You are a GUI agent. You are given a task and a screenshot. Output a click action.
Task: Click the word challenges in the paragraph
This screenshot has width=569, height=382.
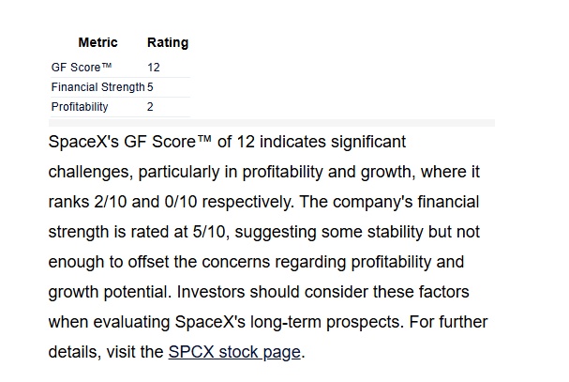coord(91,172)
